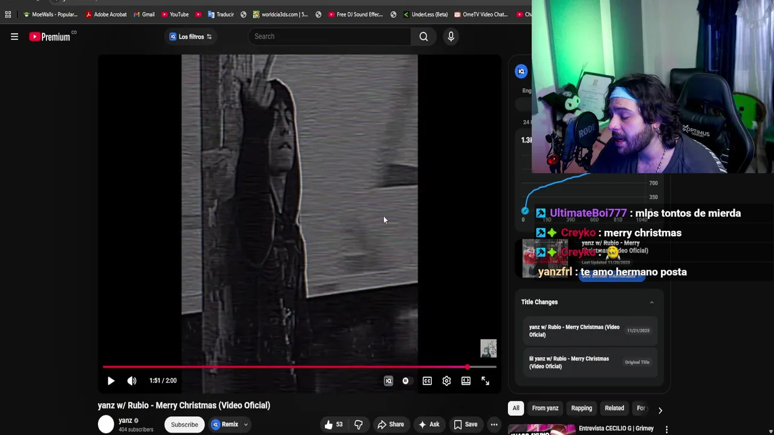This screenshot has height=435, width=774.
Task: Select the Related chip
Action: point(614,408)
